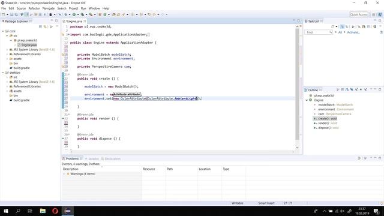Toggle Focus on Workweek in Task List
Image resolution: width=384 pixels, height=216 pixels.
[x=353, y=26]
